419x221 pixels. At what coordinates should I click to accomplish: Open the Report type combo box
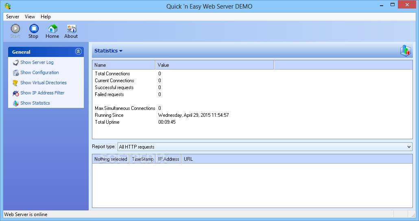[x=265, y=147]
